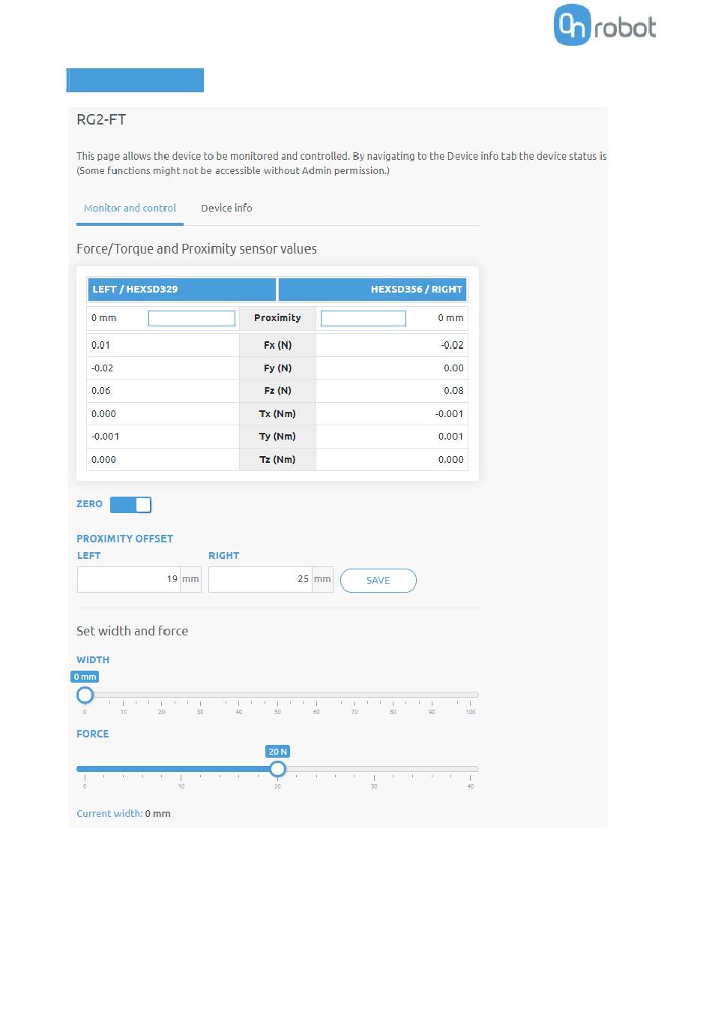712x1027 pixels.
Task: Select the HEXSD356 / RIGHT header
Action: pyautogui.click(x=372, y=290)
